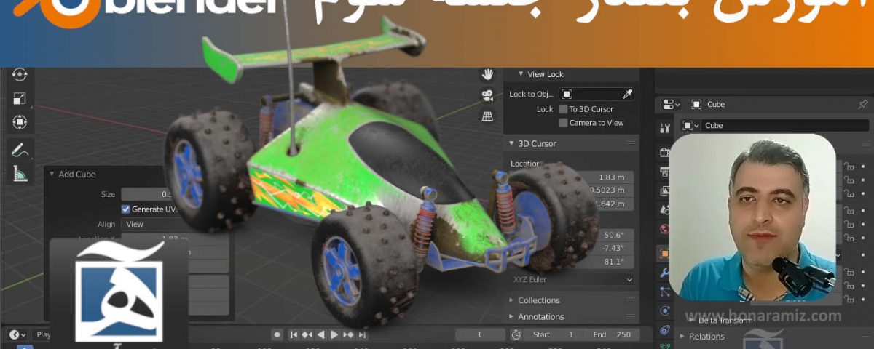The width and height of the screenshot is (874, 349).
Task: Expand the Relations panel
Action: (x=683, y=337)
